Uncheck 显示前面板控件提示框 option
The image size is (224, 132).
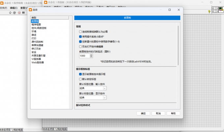click(80, 74)
